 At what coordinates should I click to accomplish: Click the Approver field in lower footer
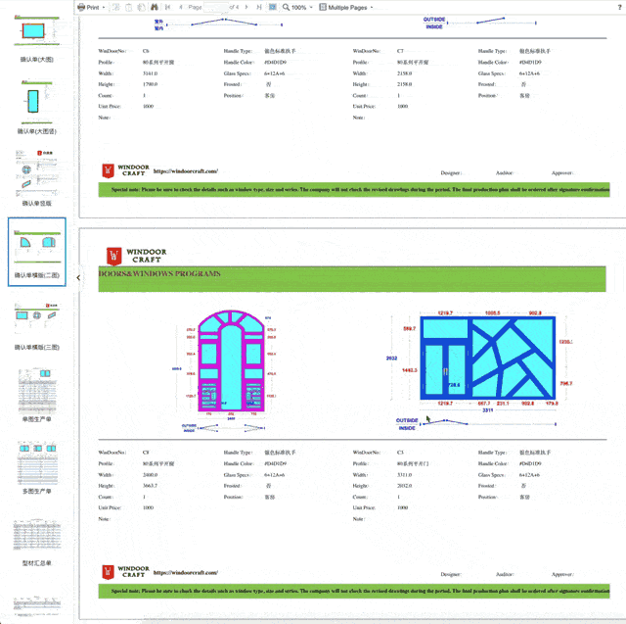click(x=562, y=574)
